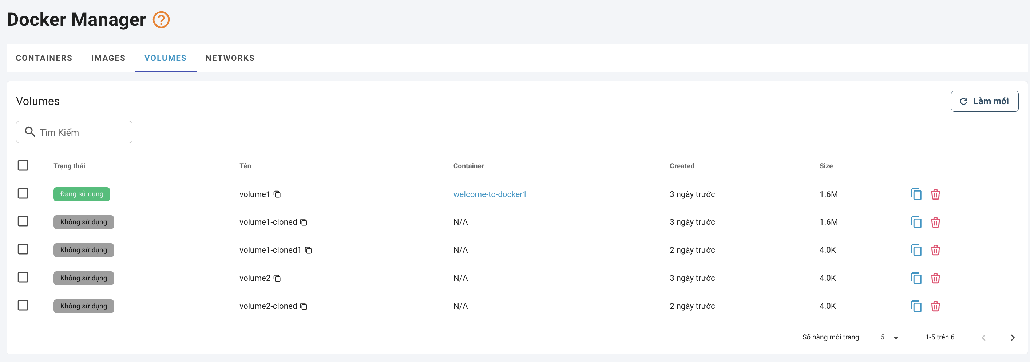Copy the volume2-cloned name to clipboard
The height and width of the screenshot is (362, 1030).
304,306
